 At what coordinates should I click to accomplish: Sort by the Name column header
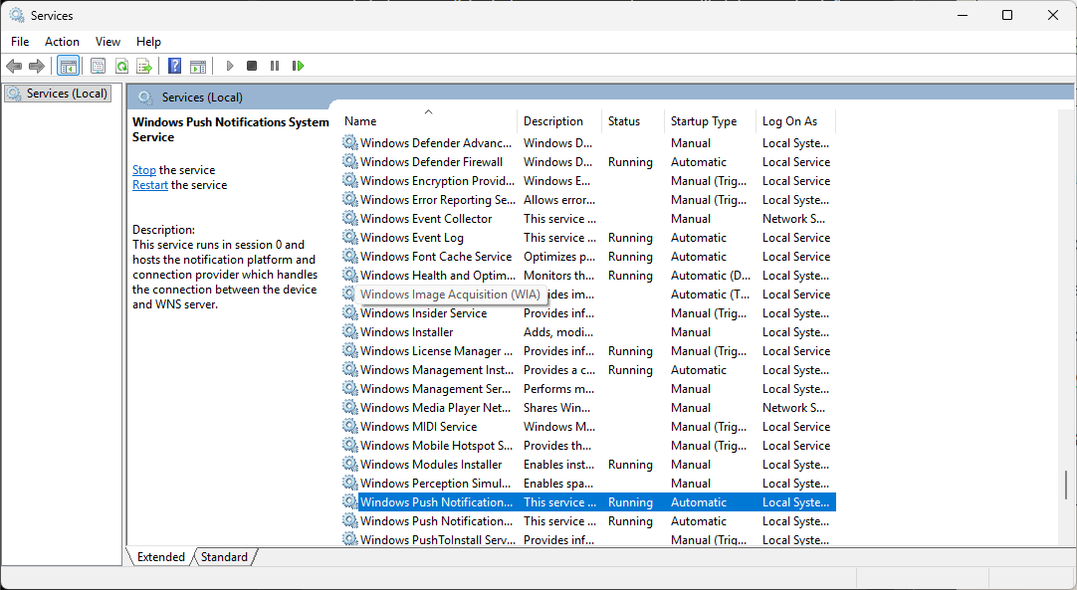click(x=429, y=120)
